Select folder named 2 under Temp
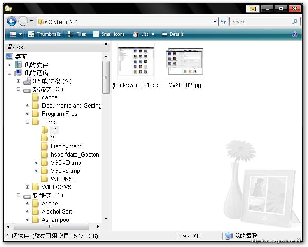 [52, 138]
